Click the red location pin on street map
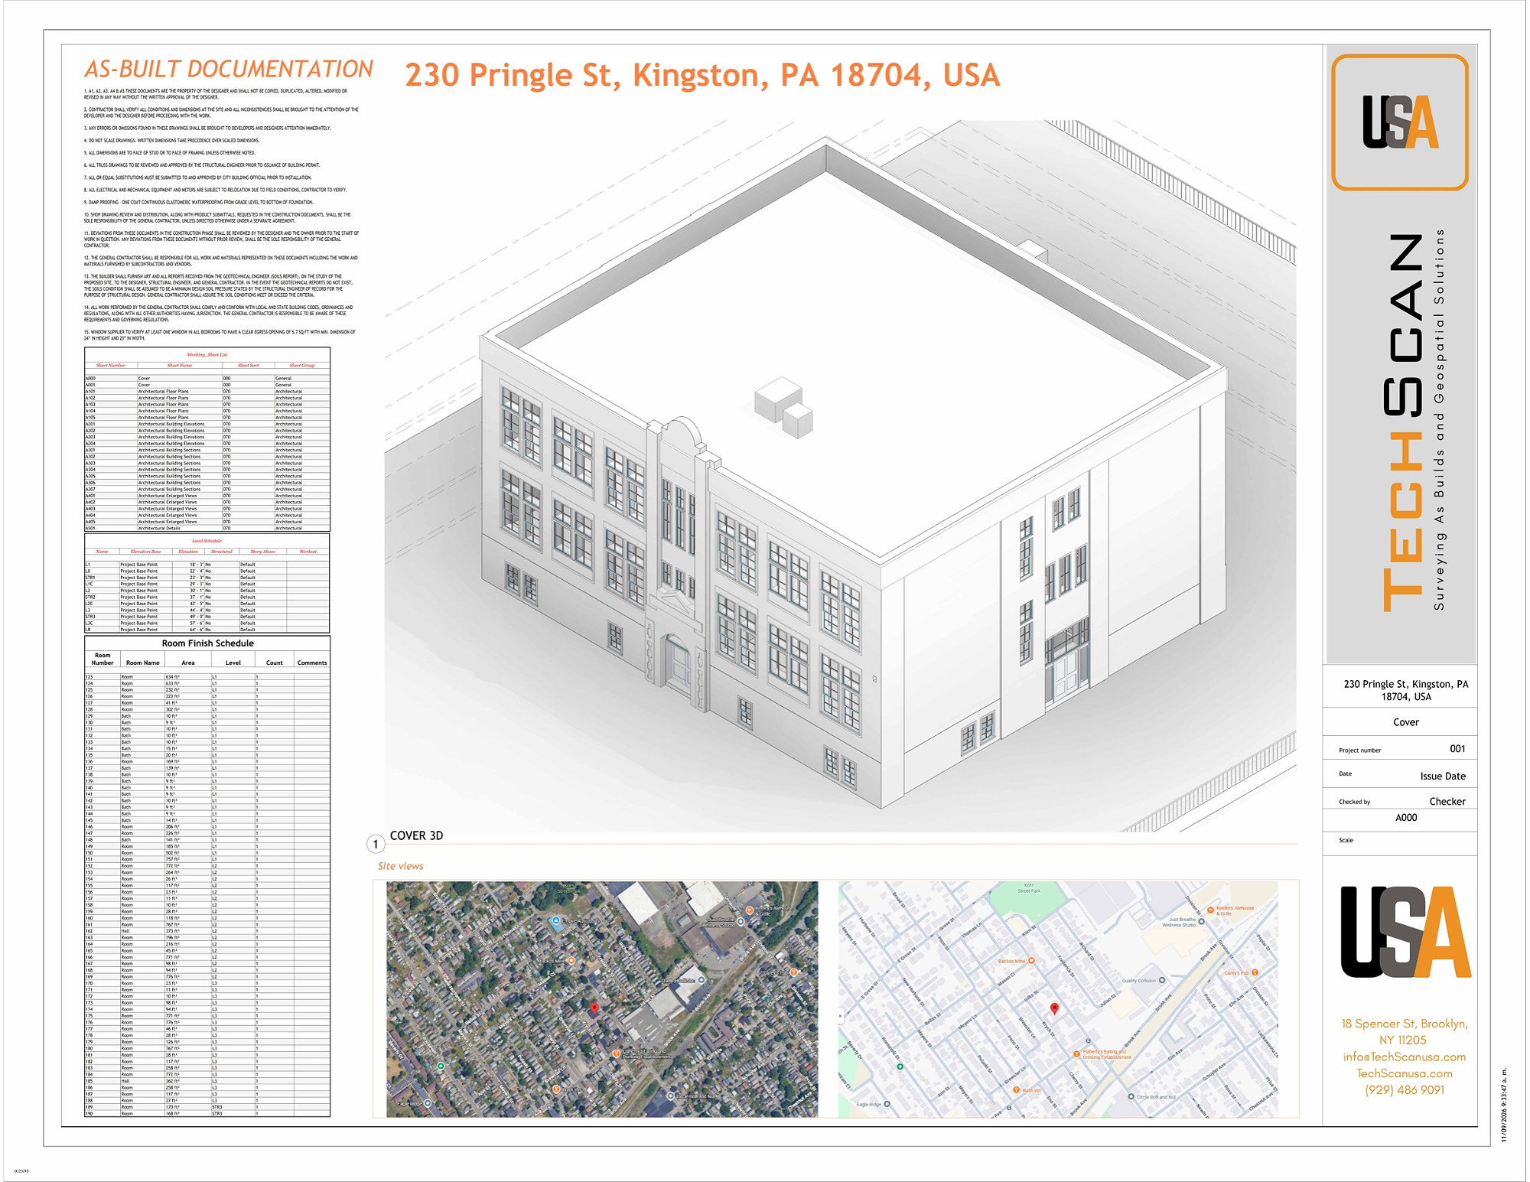This screenshot has height=1182, width=1530. pyautogui.click(x=1054, y=1008)
